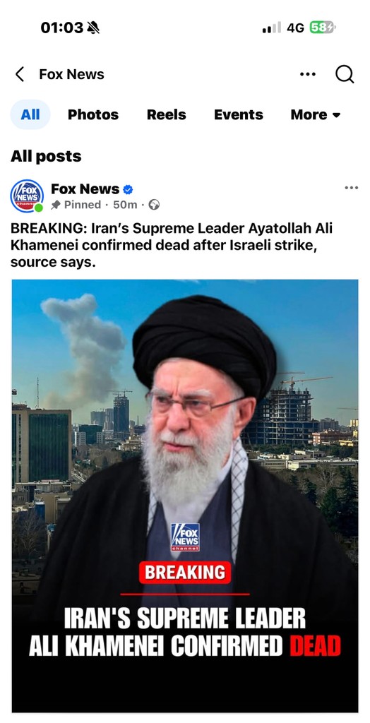
Task: Open the Fox News author name link
Action: pyautogui.click(x=85, y=189)
